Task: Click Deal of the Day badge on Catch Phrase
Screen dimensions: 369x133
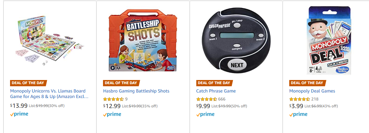Action: click(214, 83)
